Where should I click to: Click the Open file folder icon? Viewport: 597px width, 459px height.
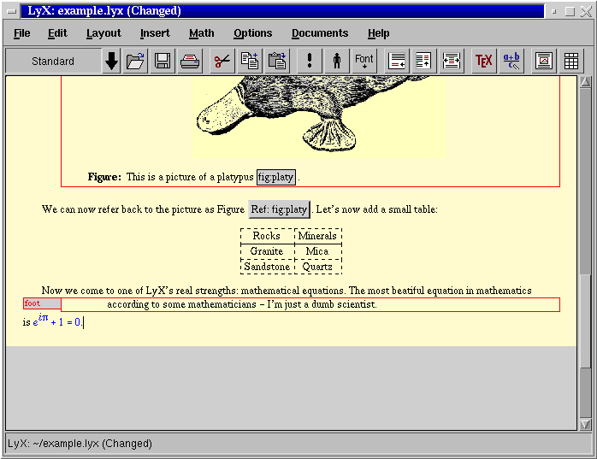point(135,61)
